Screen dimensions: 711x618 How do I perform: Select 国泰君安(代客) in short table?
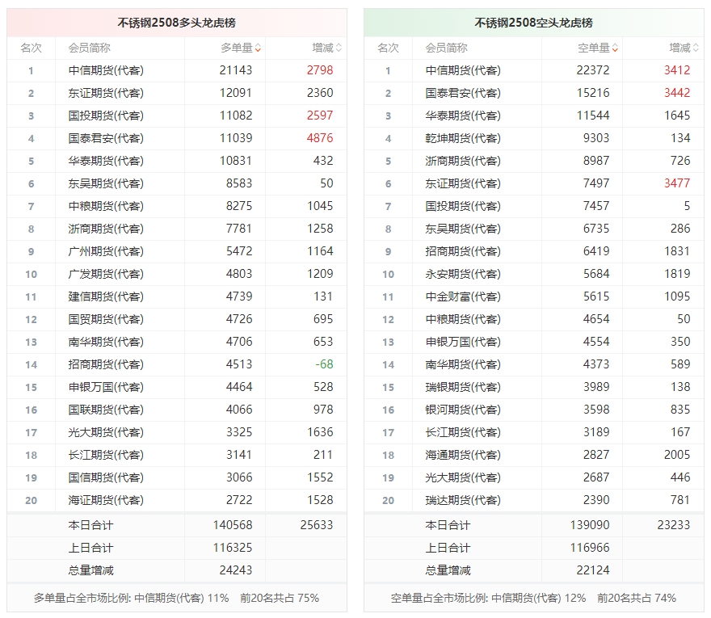click(x=463, y=93)
